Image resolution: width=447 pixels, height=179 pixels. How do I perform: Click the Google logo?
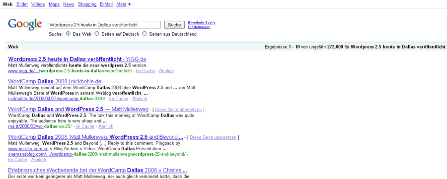click(x=25, y=25)
